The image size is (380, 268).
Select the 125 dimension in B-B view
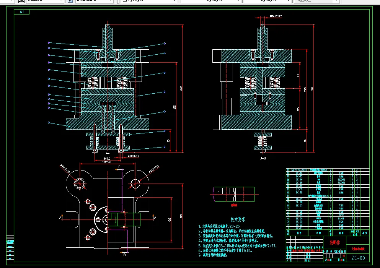[298, 109]
